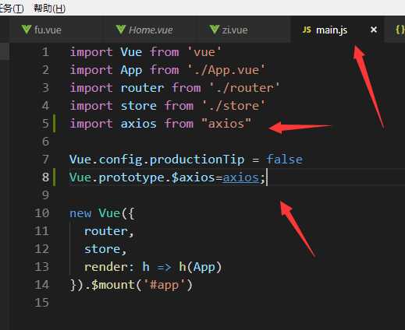Click line number 10 in the gutter
405x330 pixels.
tap(41, 213)
